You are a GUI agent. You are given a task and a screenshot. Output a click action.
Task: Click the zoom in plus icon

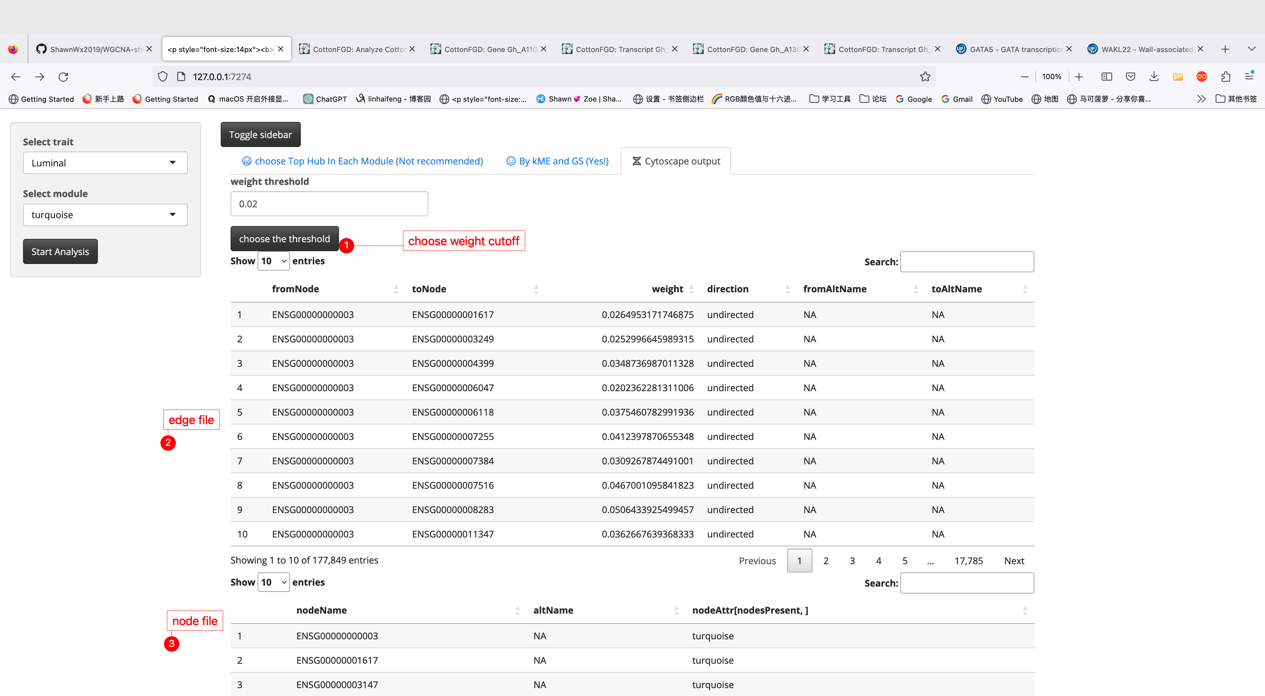pyautogui.click(x=1079, y=77)
